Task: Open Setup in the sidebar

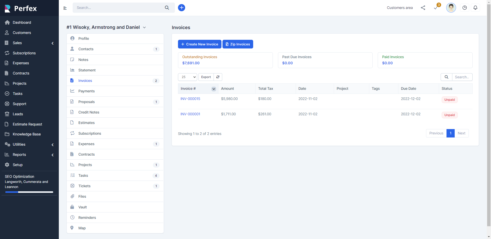Action: point(29,165)
